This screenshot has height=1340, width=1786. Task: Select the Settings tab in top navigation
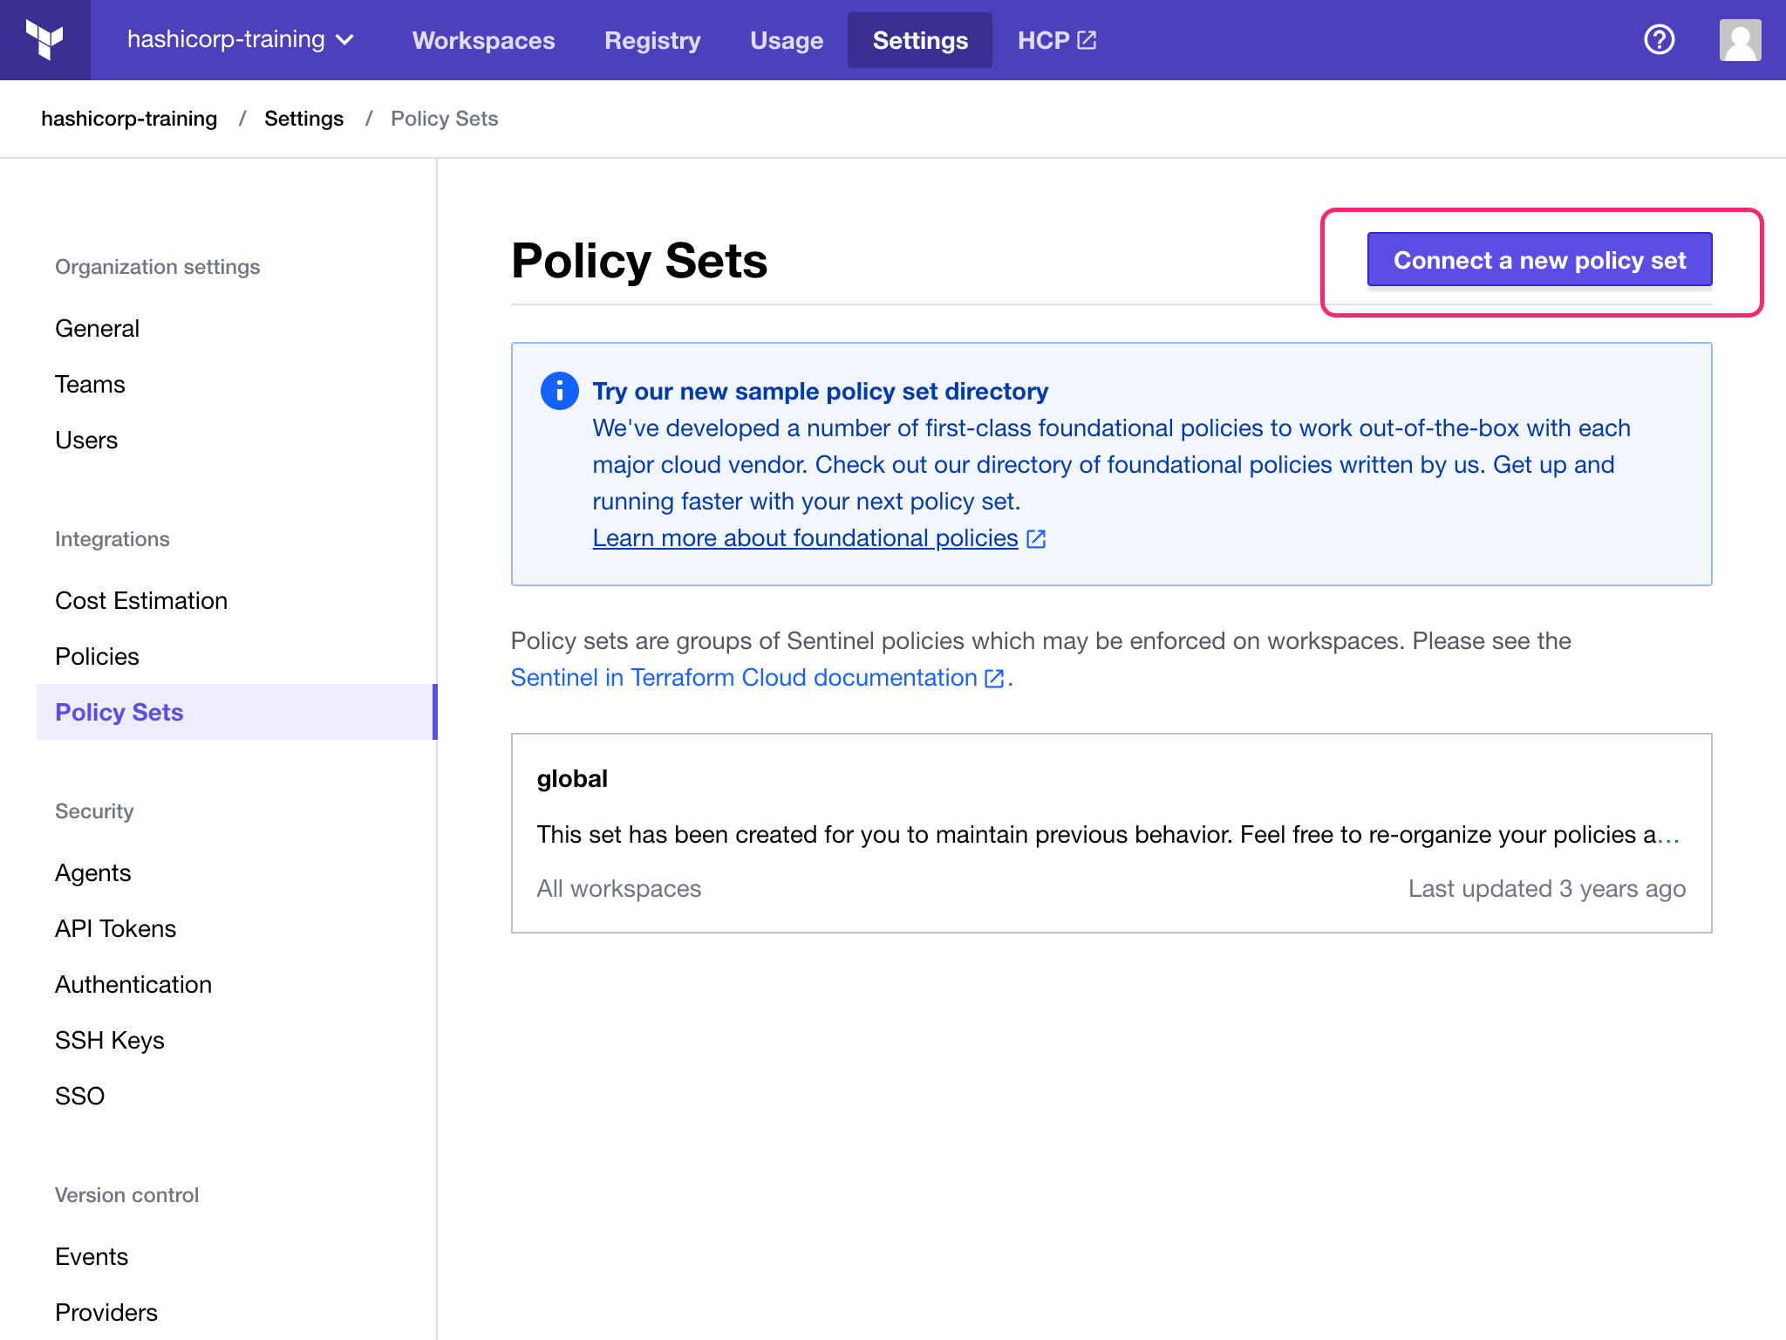pos(920,39)
